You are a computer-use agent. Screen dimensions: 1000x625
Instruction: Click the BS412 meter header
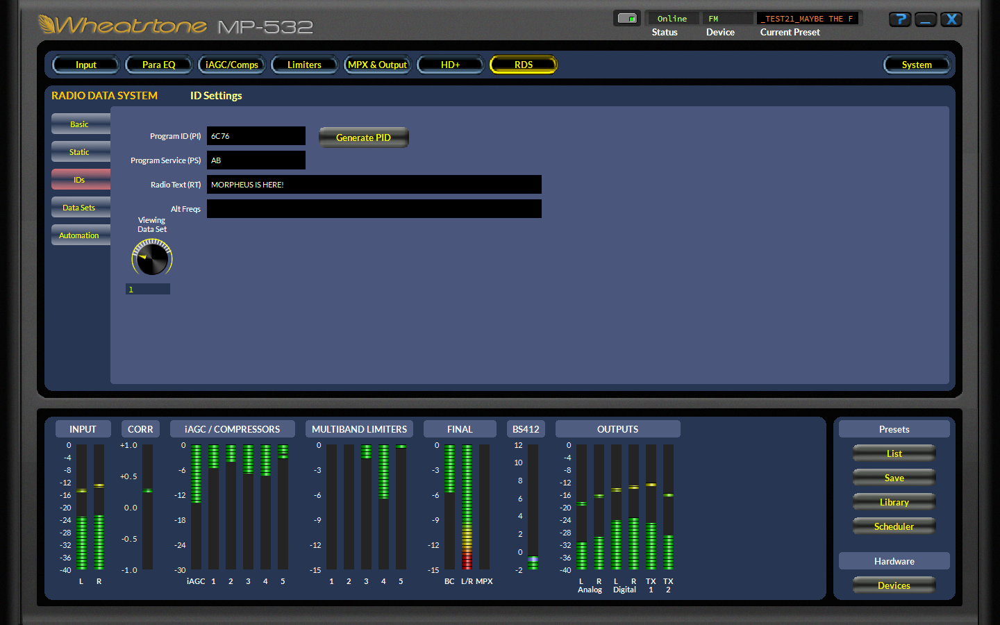(526, 429)
